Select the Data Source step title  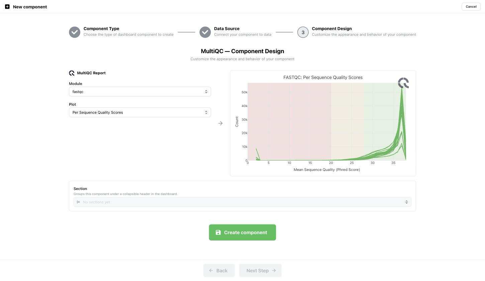pyautogui.click(x=227, y=29)
